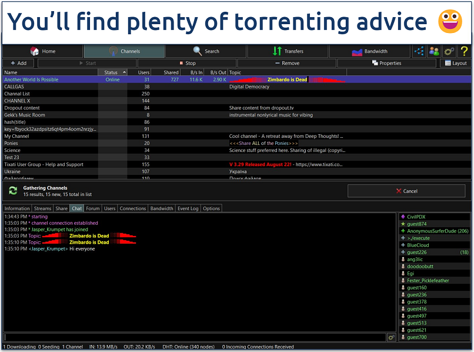Open the Transfers section
474x352 pixels.
288,51
